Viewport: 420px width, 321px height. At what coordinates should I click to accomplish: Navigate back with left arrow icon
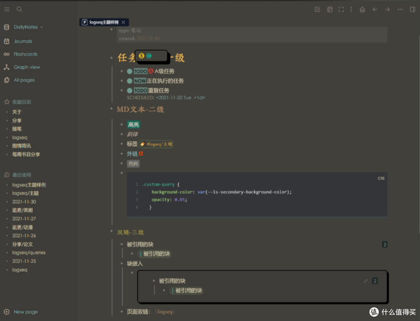click(x=375, y=9)
